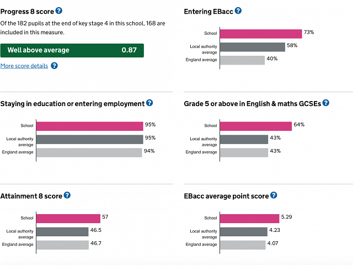Select the School 64% Grade 5 bar
353x265 pixels.
click(x=256, y=126)
